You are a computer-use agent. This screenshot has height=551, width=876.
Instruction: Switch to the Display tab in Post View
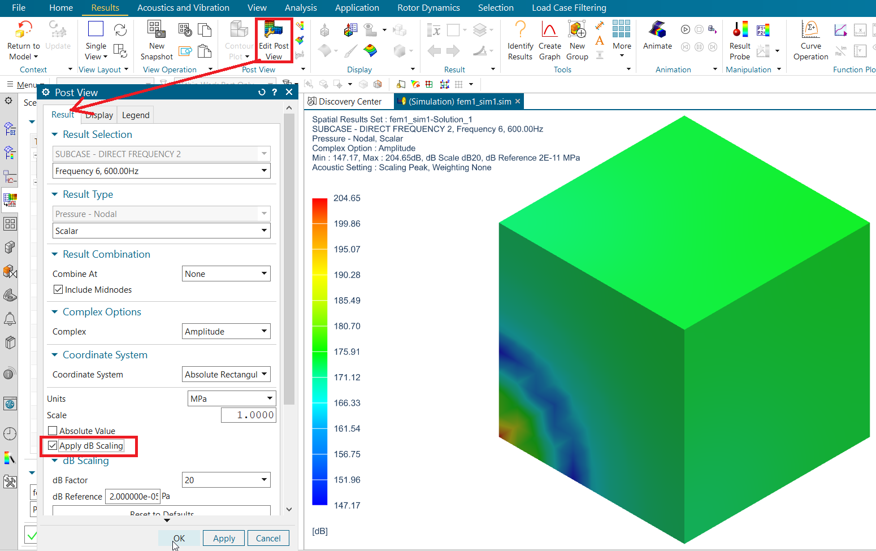click(99, 115)
